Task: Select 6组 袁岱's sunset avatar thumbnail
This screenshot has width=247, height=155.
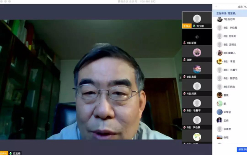Action: 197,69
